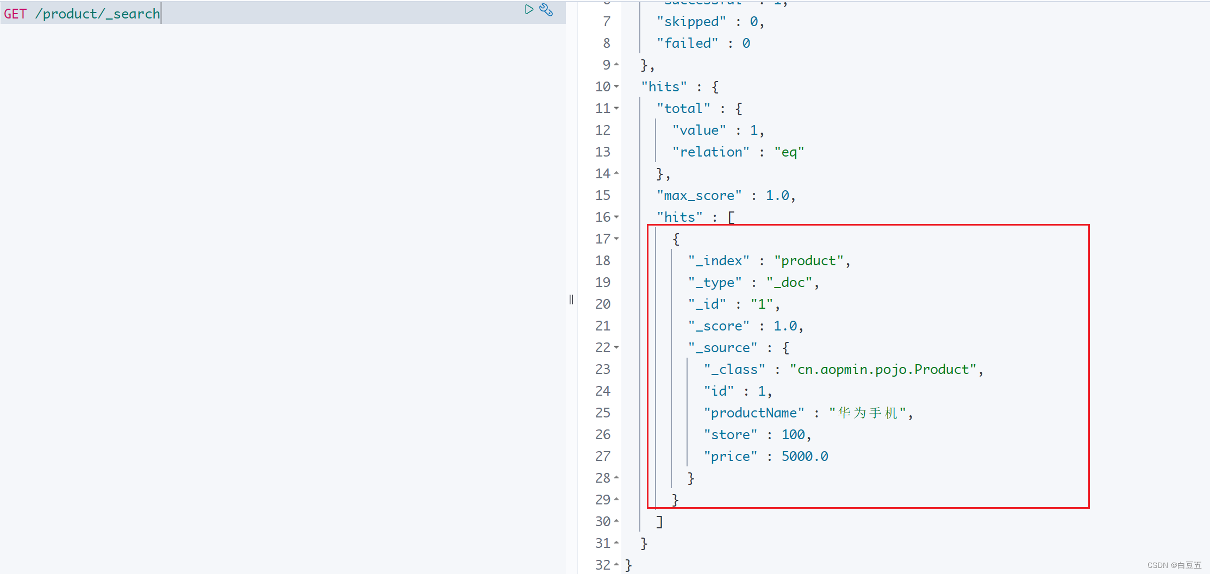Click the "value" key on line 12
Image resolution: width=1210 pixels, height=574 pixels.
[x=699, y=130]
